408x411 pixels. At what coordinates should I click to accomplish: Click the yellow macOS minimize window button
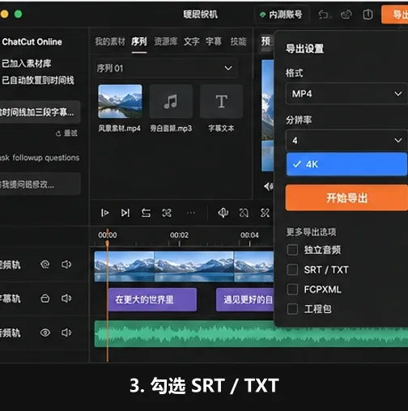(4, 14)
